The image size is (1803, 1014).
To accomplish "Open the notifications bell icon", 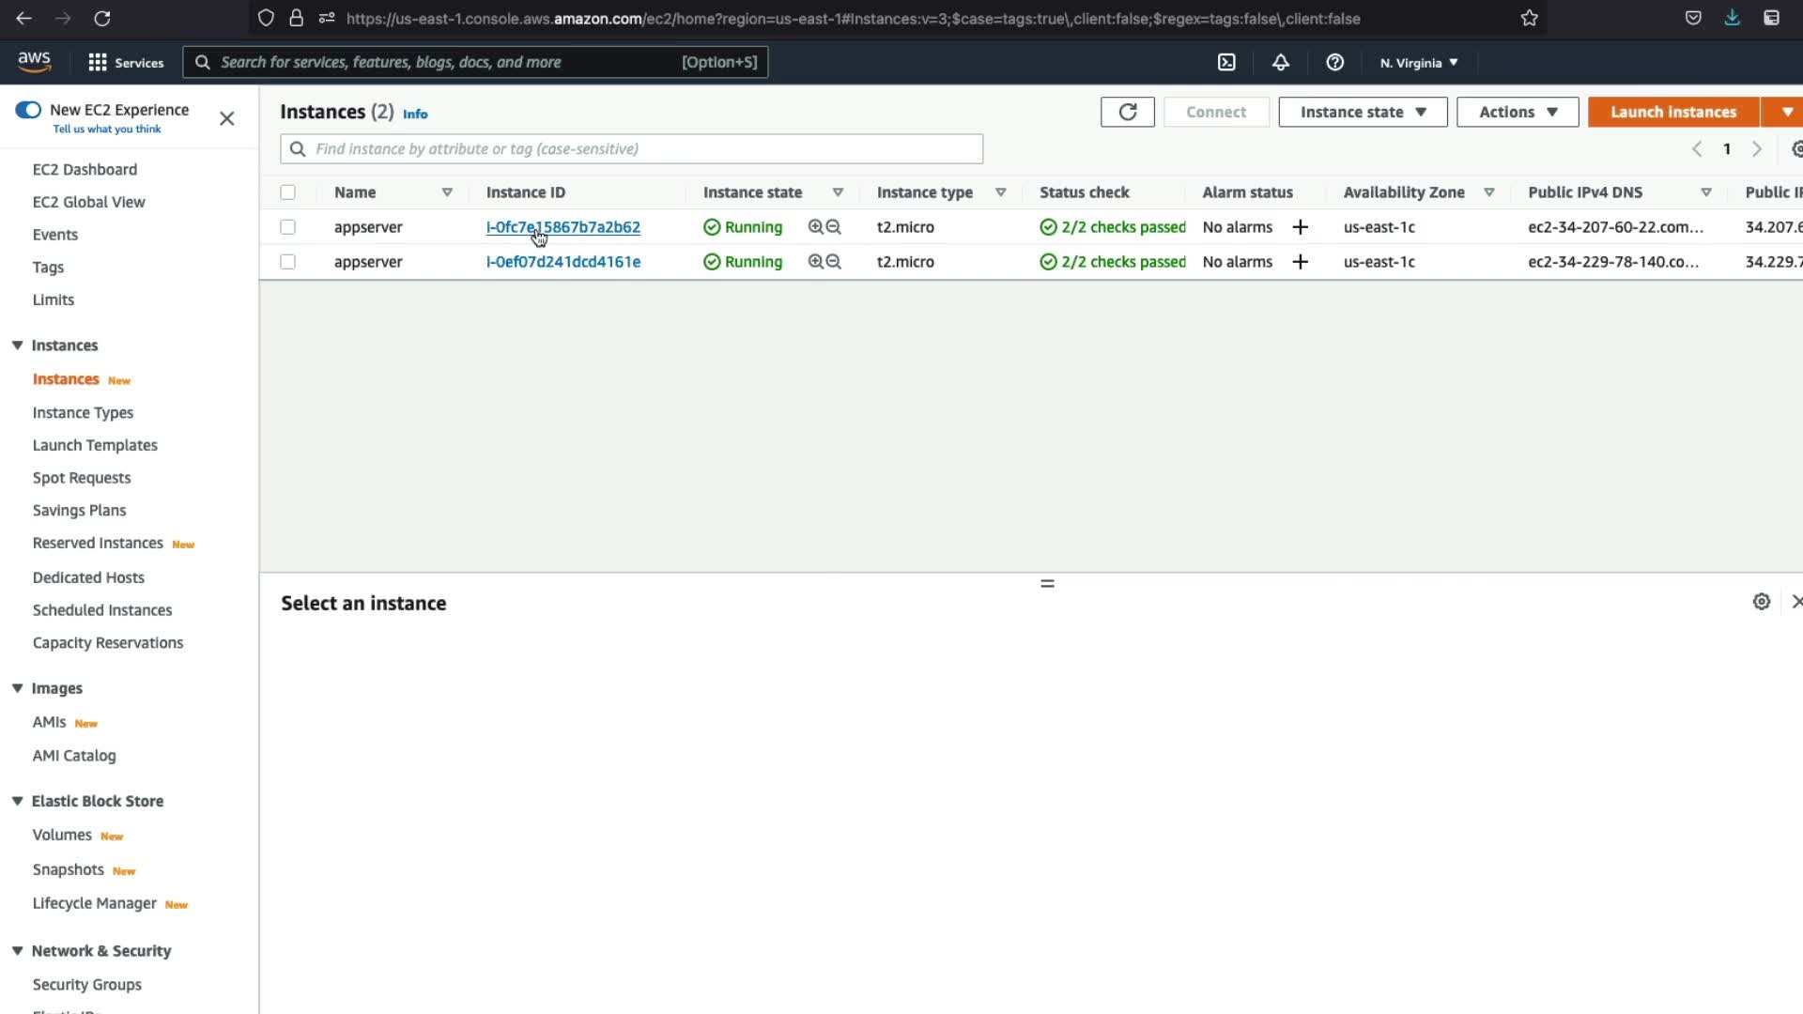I will pyautogui.click(x=1280, y=62).
